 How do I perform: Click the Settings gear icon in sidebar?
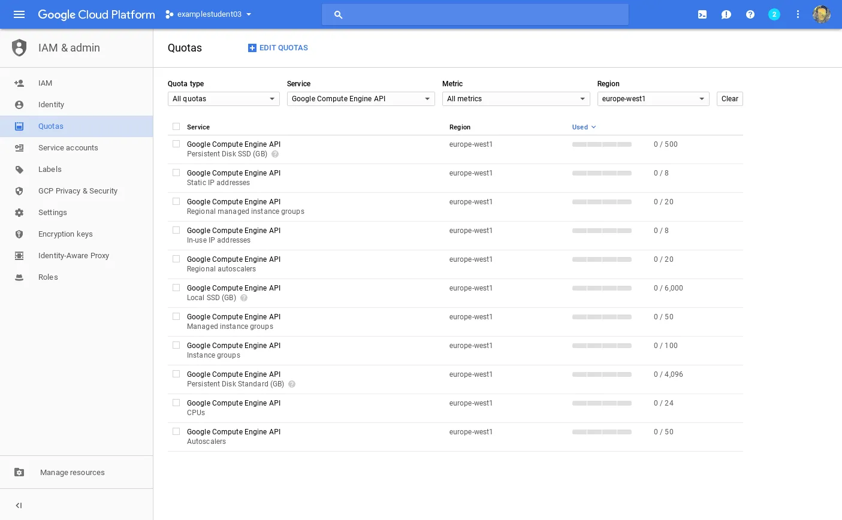(x=19, y=213)
